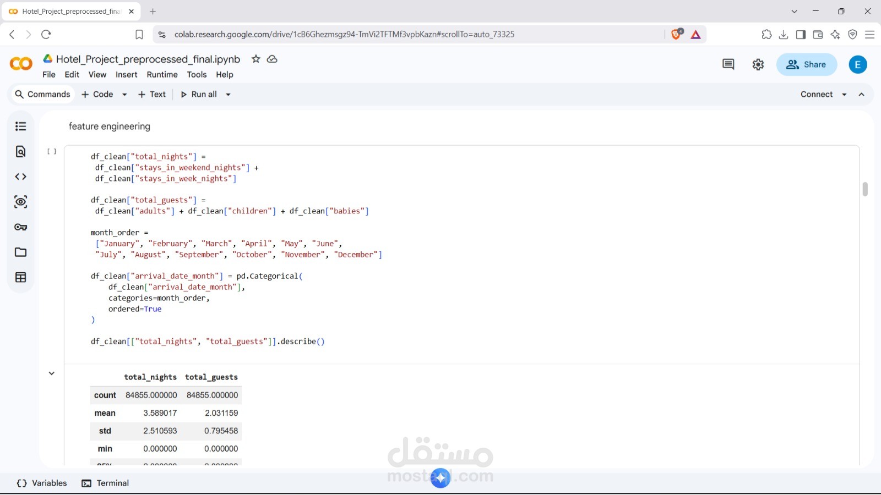881x495 pixels.
Task: Open the data table sidebar icon
Action: [21, 278]
